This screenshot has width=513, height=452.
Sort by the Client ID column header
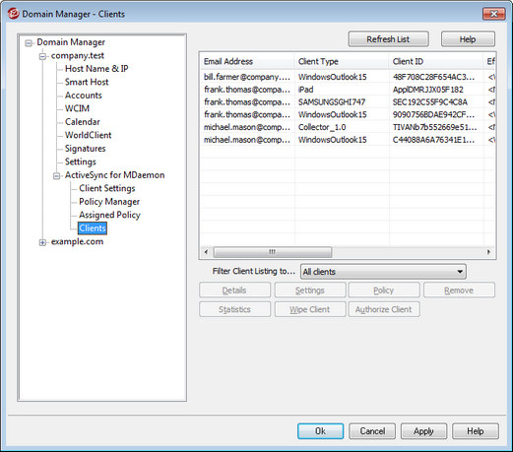pyautogui.click(x=435, y=61)
